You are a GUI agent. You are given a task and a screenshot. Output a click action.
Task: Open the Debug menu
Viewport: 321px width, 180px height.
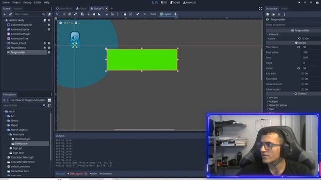(27, 2)
